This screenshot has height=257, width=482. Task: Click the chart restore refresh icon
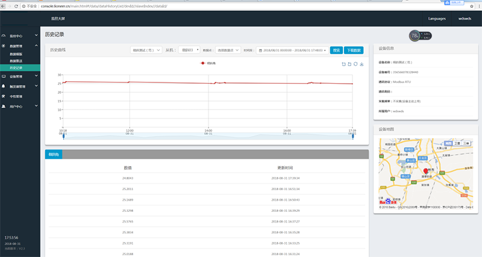pyautogui.click(x=355, y=63)
